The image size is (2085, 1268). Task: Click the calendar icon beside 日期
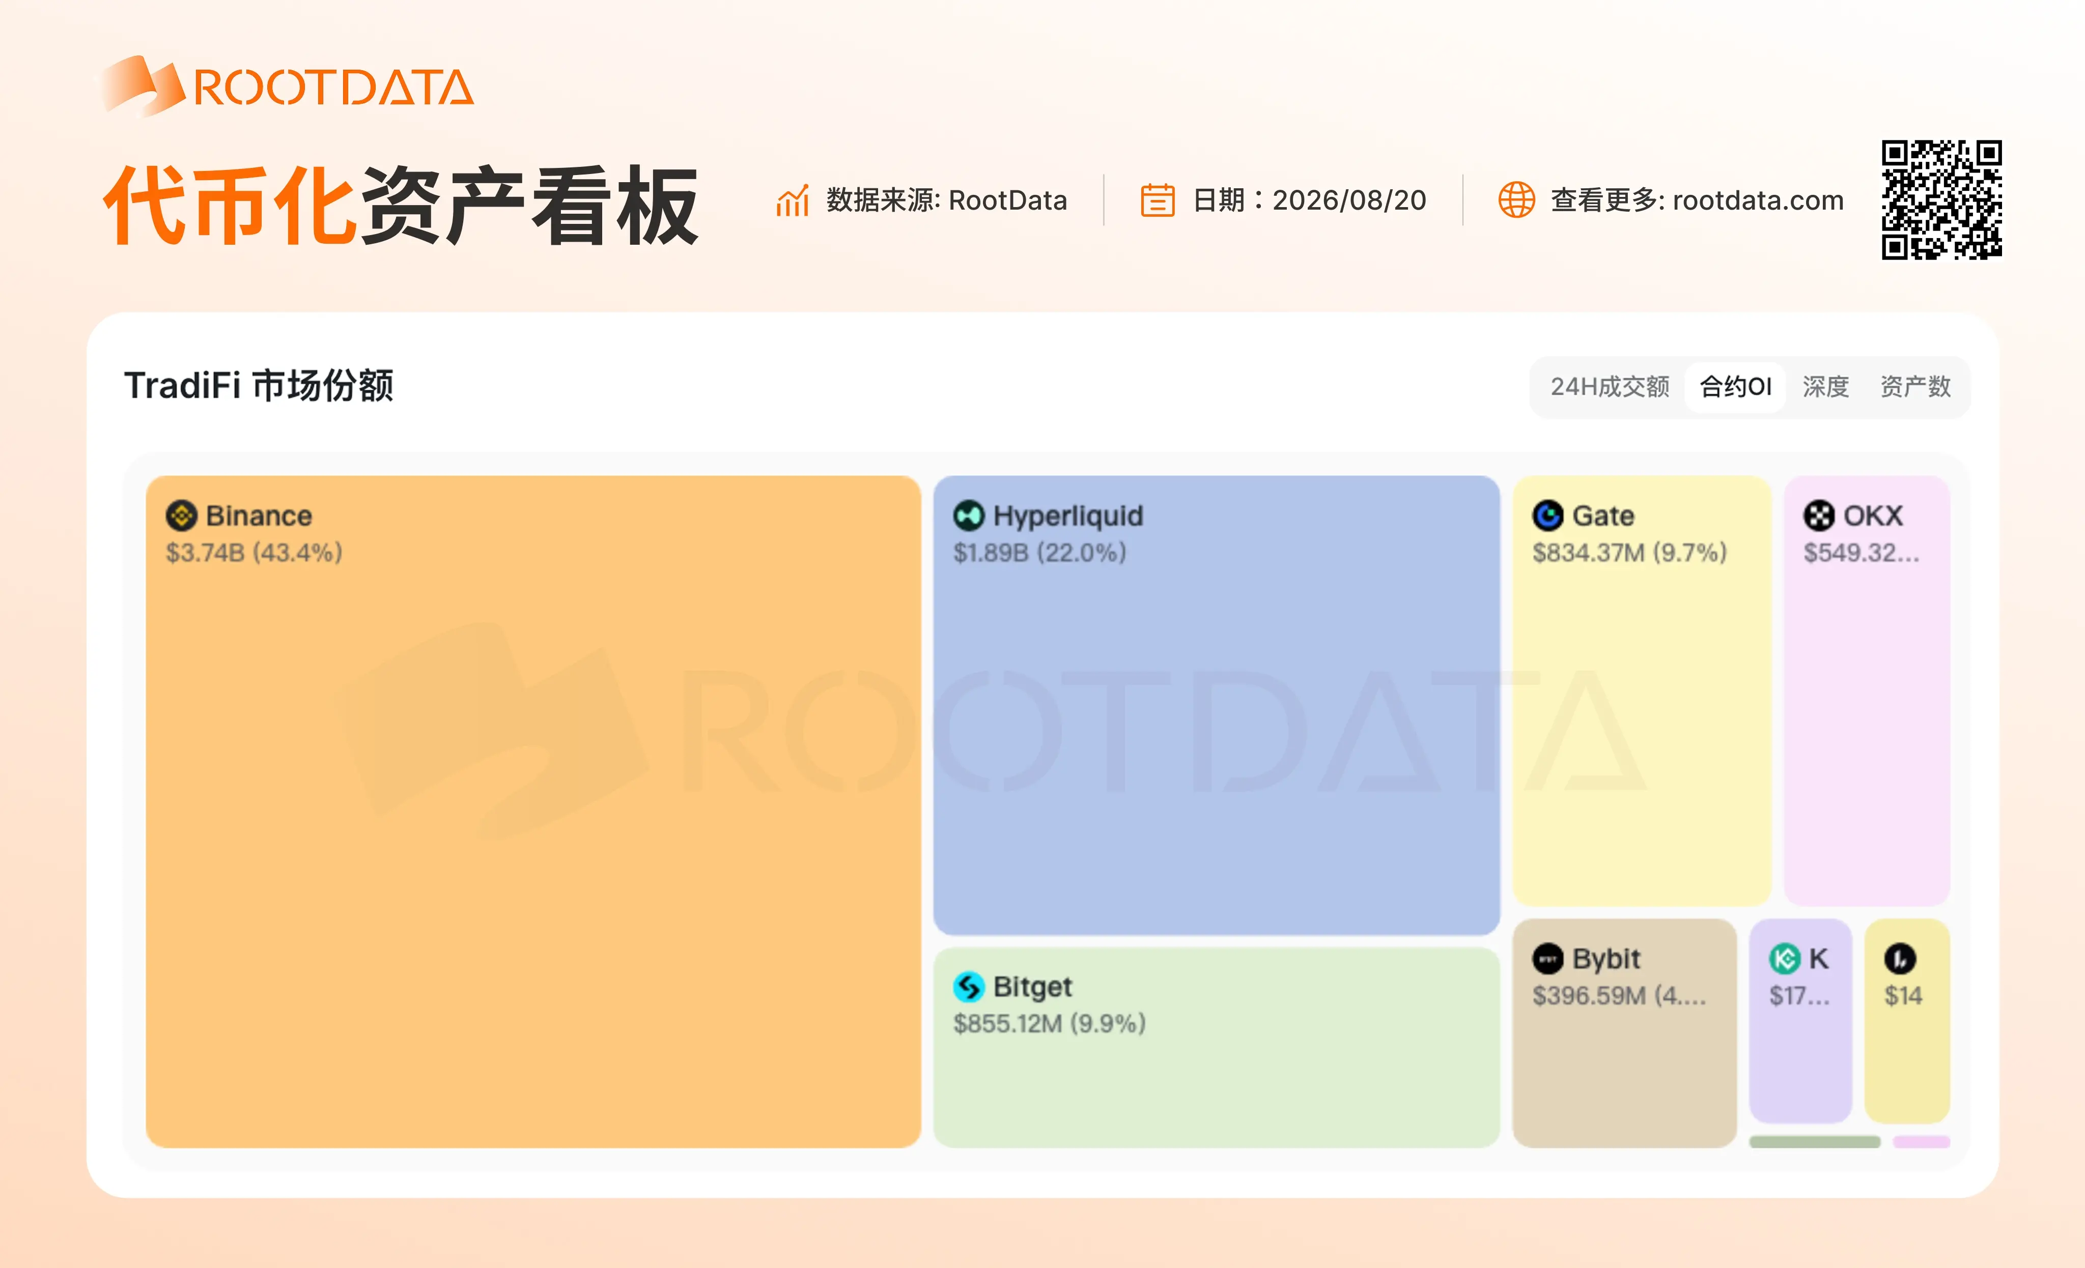[1157, 200]
